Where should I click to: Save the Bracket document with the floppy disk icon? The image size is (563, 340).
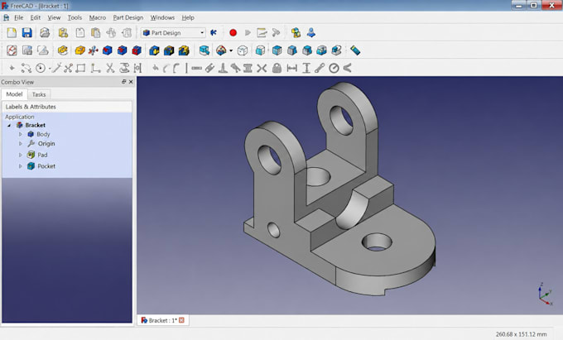(27, 32)
